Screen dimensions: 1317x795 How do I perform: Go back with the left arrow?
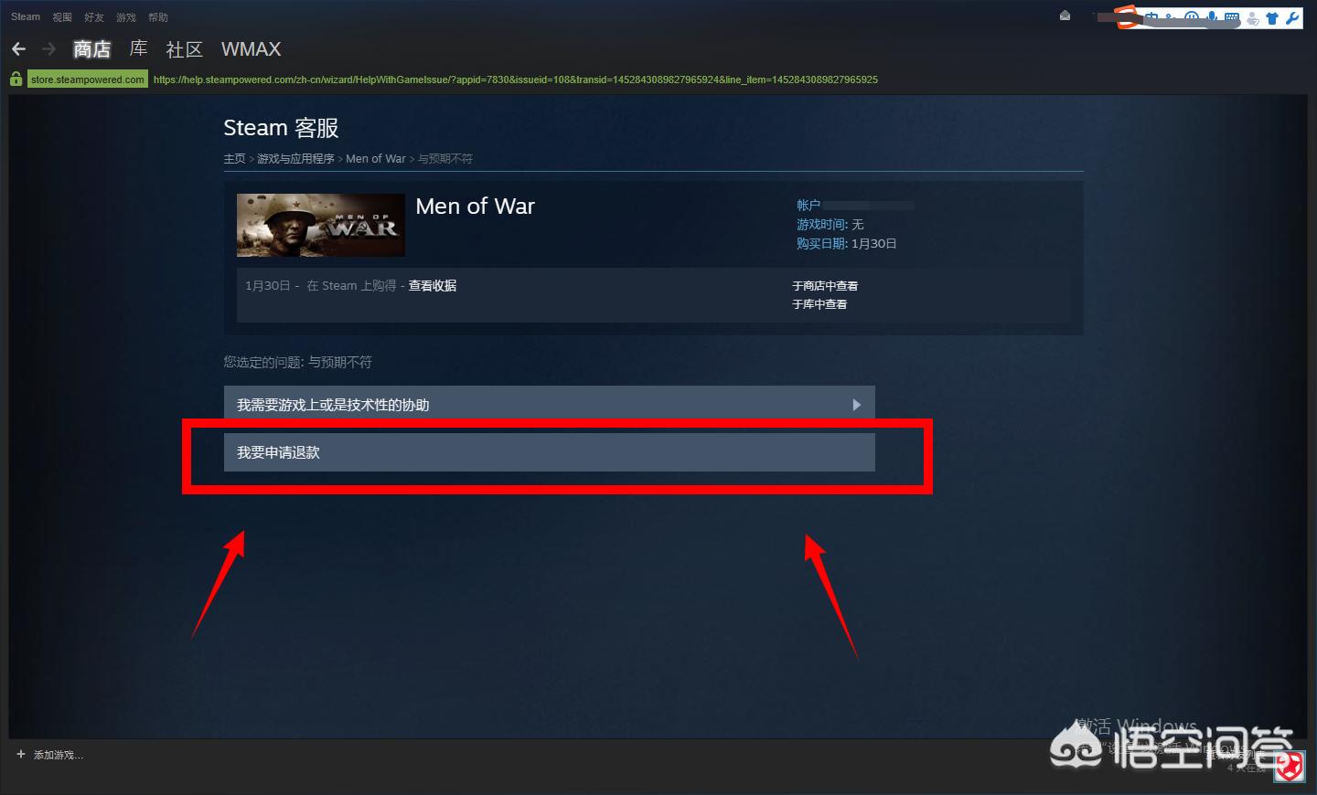point(18,48)
